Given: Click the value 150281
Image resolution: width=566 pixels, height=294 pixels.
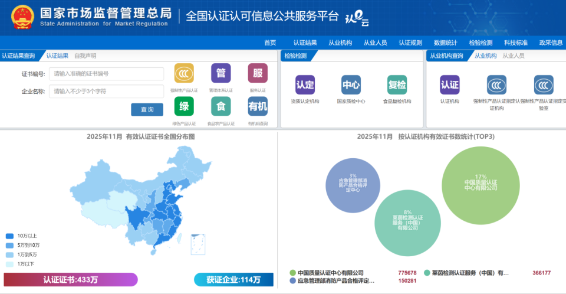Looking at the screenshot, I should click(x=407, y=280).
